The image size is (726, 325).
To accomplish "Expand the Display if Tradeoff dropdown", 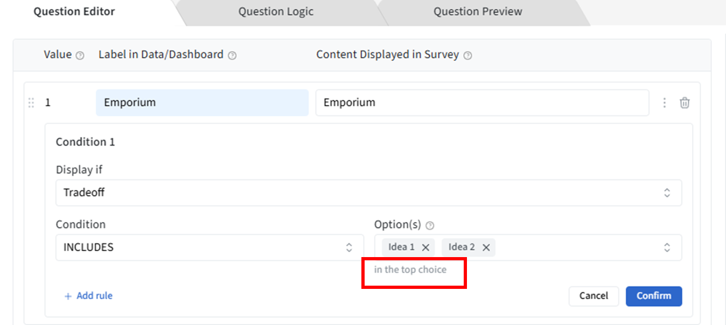I will coord(667,193).
